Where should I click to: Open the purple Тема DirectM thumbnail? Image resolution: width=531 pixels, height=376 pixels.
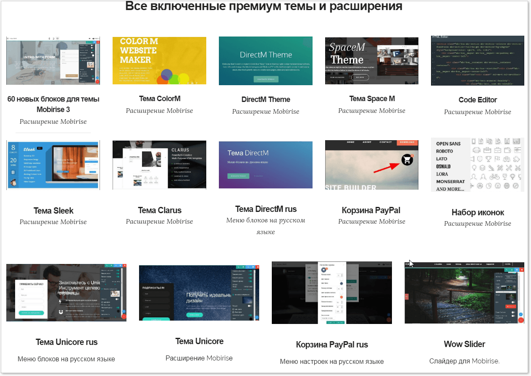(265, 165)
